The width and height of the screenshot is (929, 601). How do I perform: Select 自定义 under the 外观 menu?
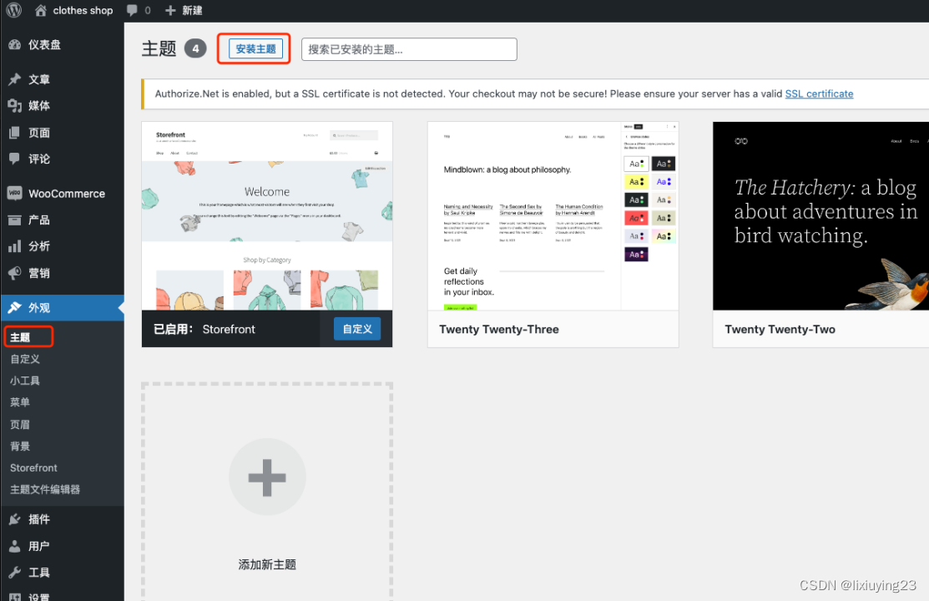click(25, 359)
